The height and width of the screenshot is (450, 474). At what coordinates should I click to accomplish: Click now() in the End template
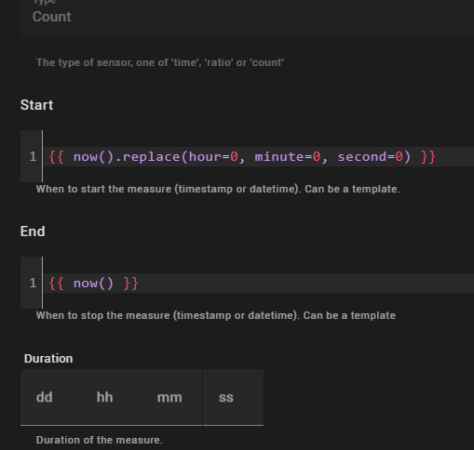(x=93, y=284)
